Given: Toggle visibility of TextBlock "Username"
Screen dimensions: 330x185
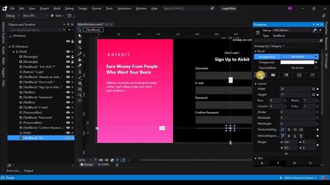Looking at the screenshot, I should point(68,97).
